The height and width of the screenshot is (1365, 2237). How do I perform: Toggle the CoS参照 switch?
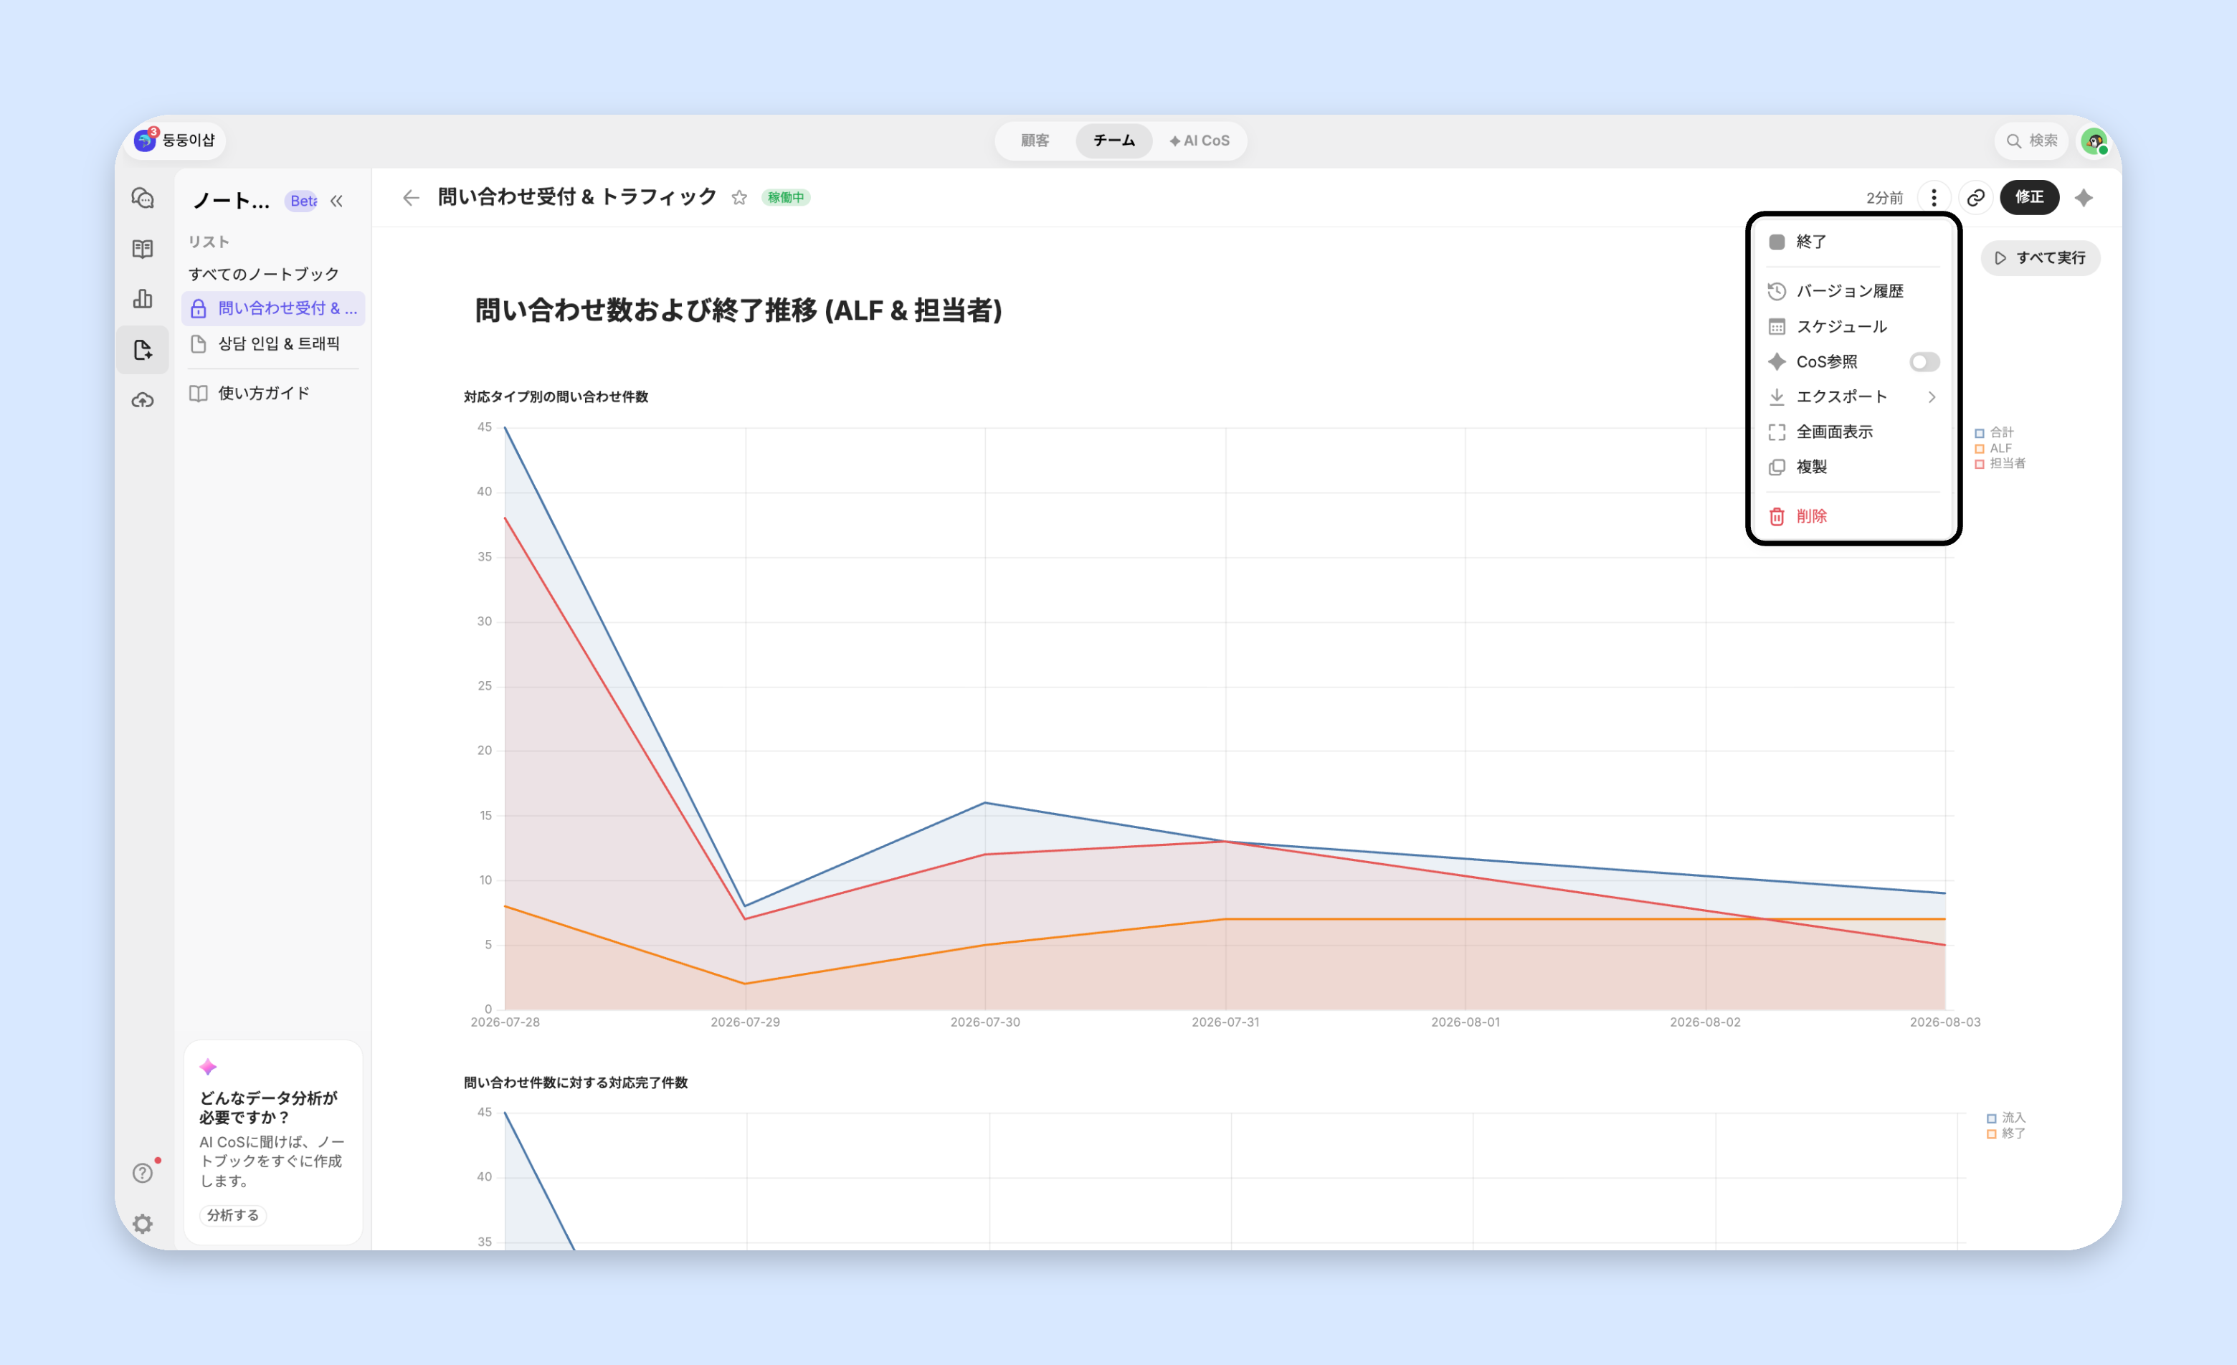click(1924, 362)
